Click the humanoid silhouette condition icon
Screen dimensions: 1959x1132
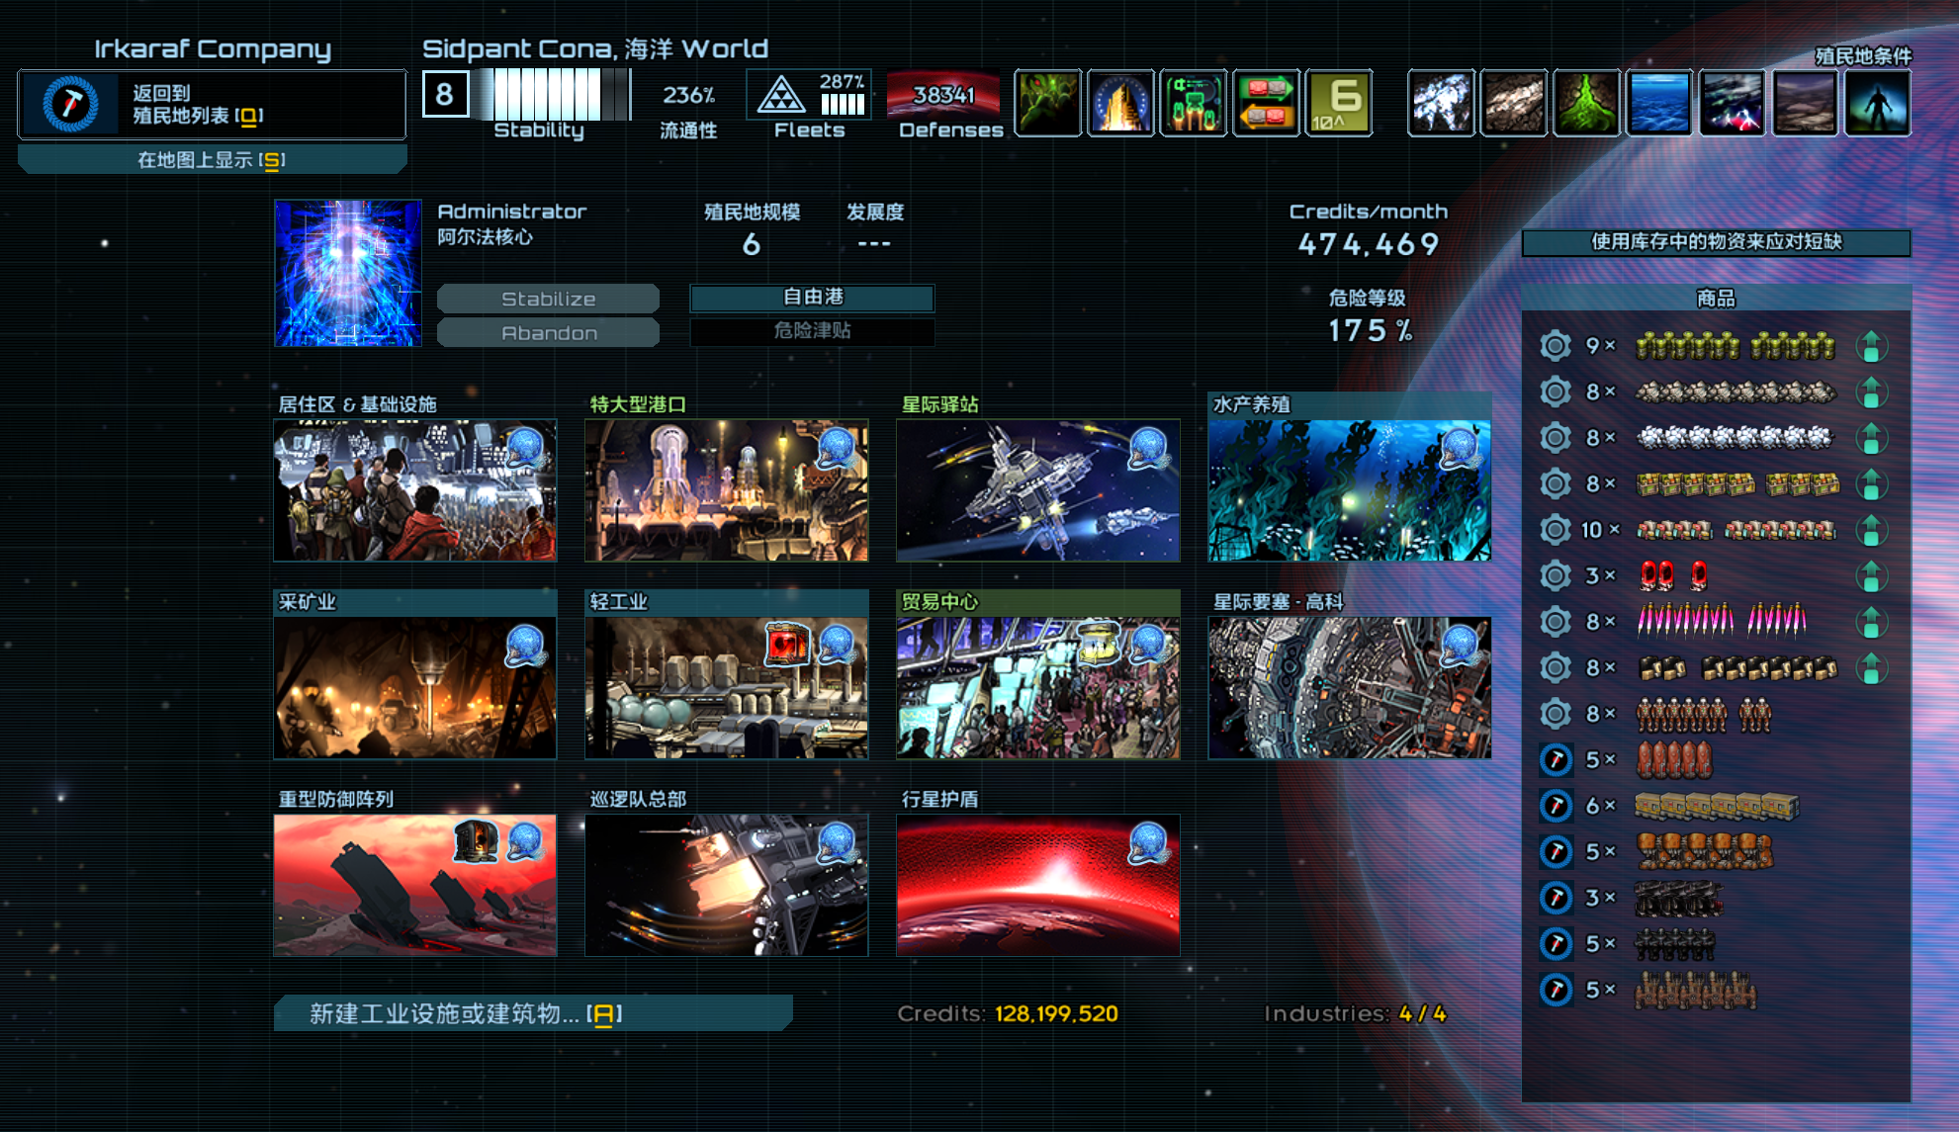click(1877, 103)
